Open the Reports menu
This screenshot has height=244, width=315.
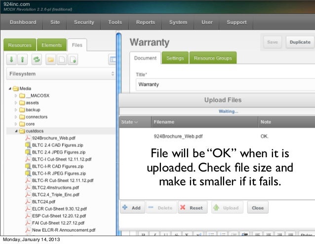[146, 22]
